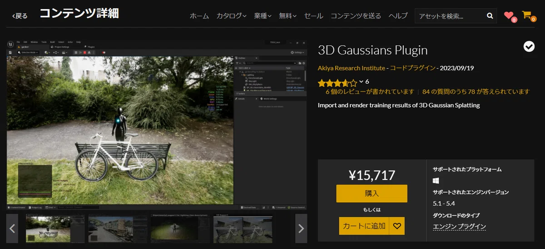Show previous thumbnails with left arrow
Screen dimensions: 545x249
pyautogui.click(x=12, y=229)
